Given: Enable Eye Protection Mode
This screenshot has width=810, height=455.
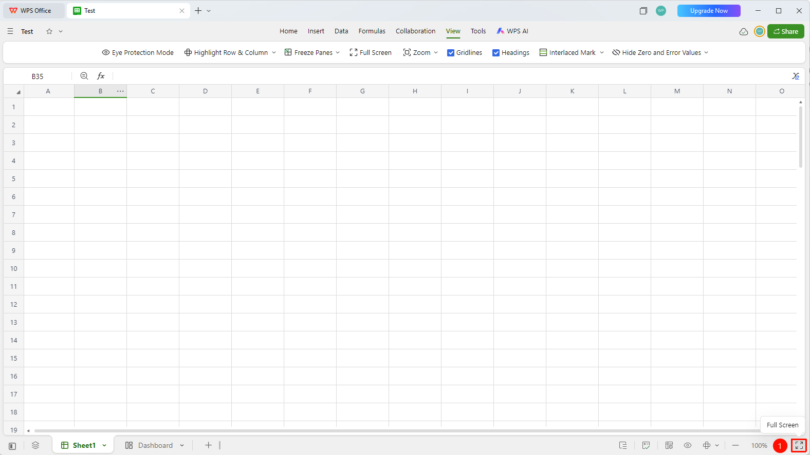Looking at the screenshot, I should click(x=138, y=52).
